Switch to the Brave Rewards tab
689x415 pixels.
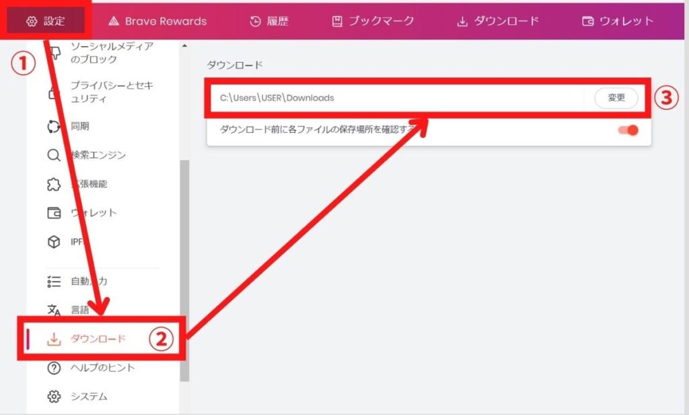pyautogui.click(x=157, y=21)
